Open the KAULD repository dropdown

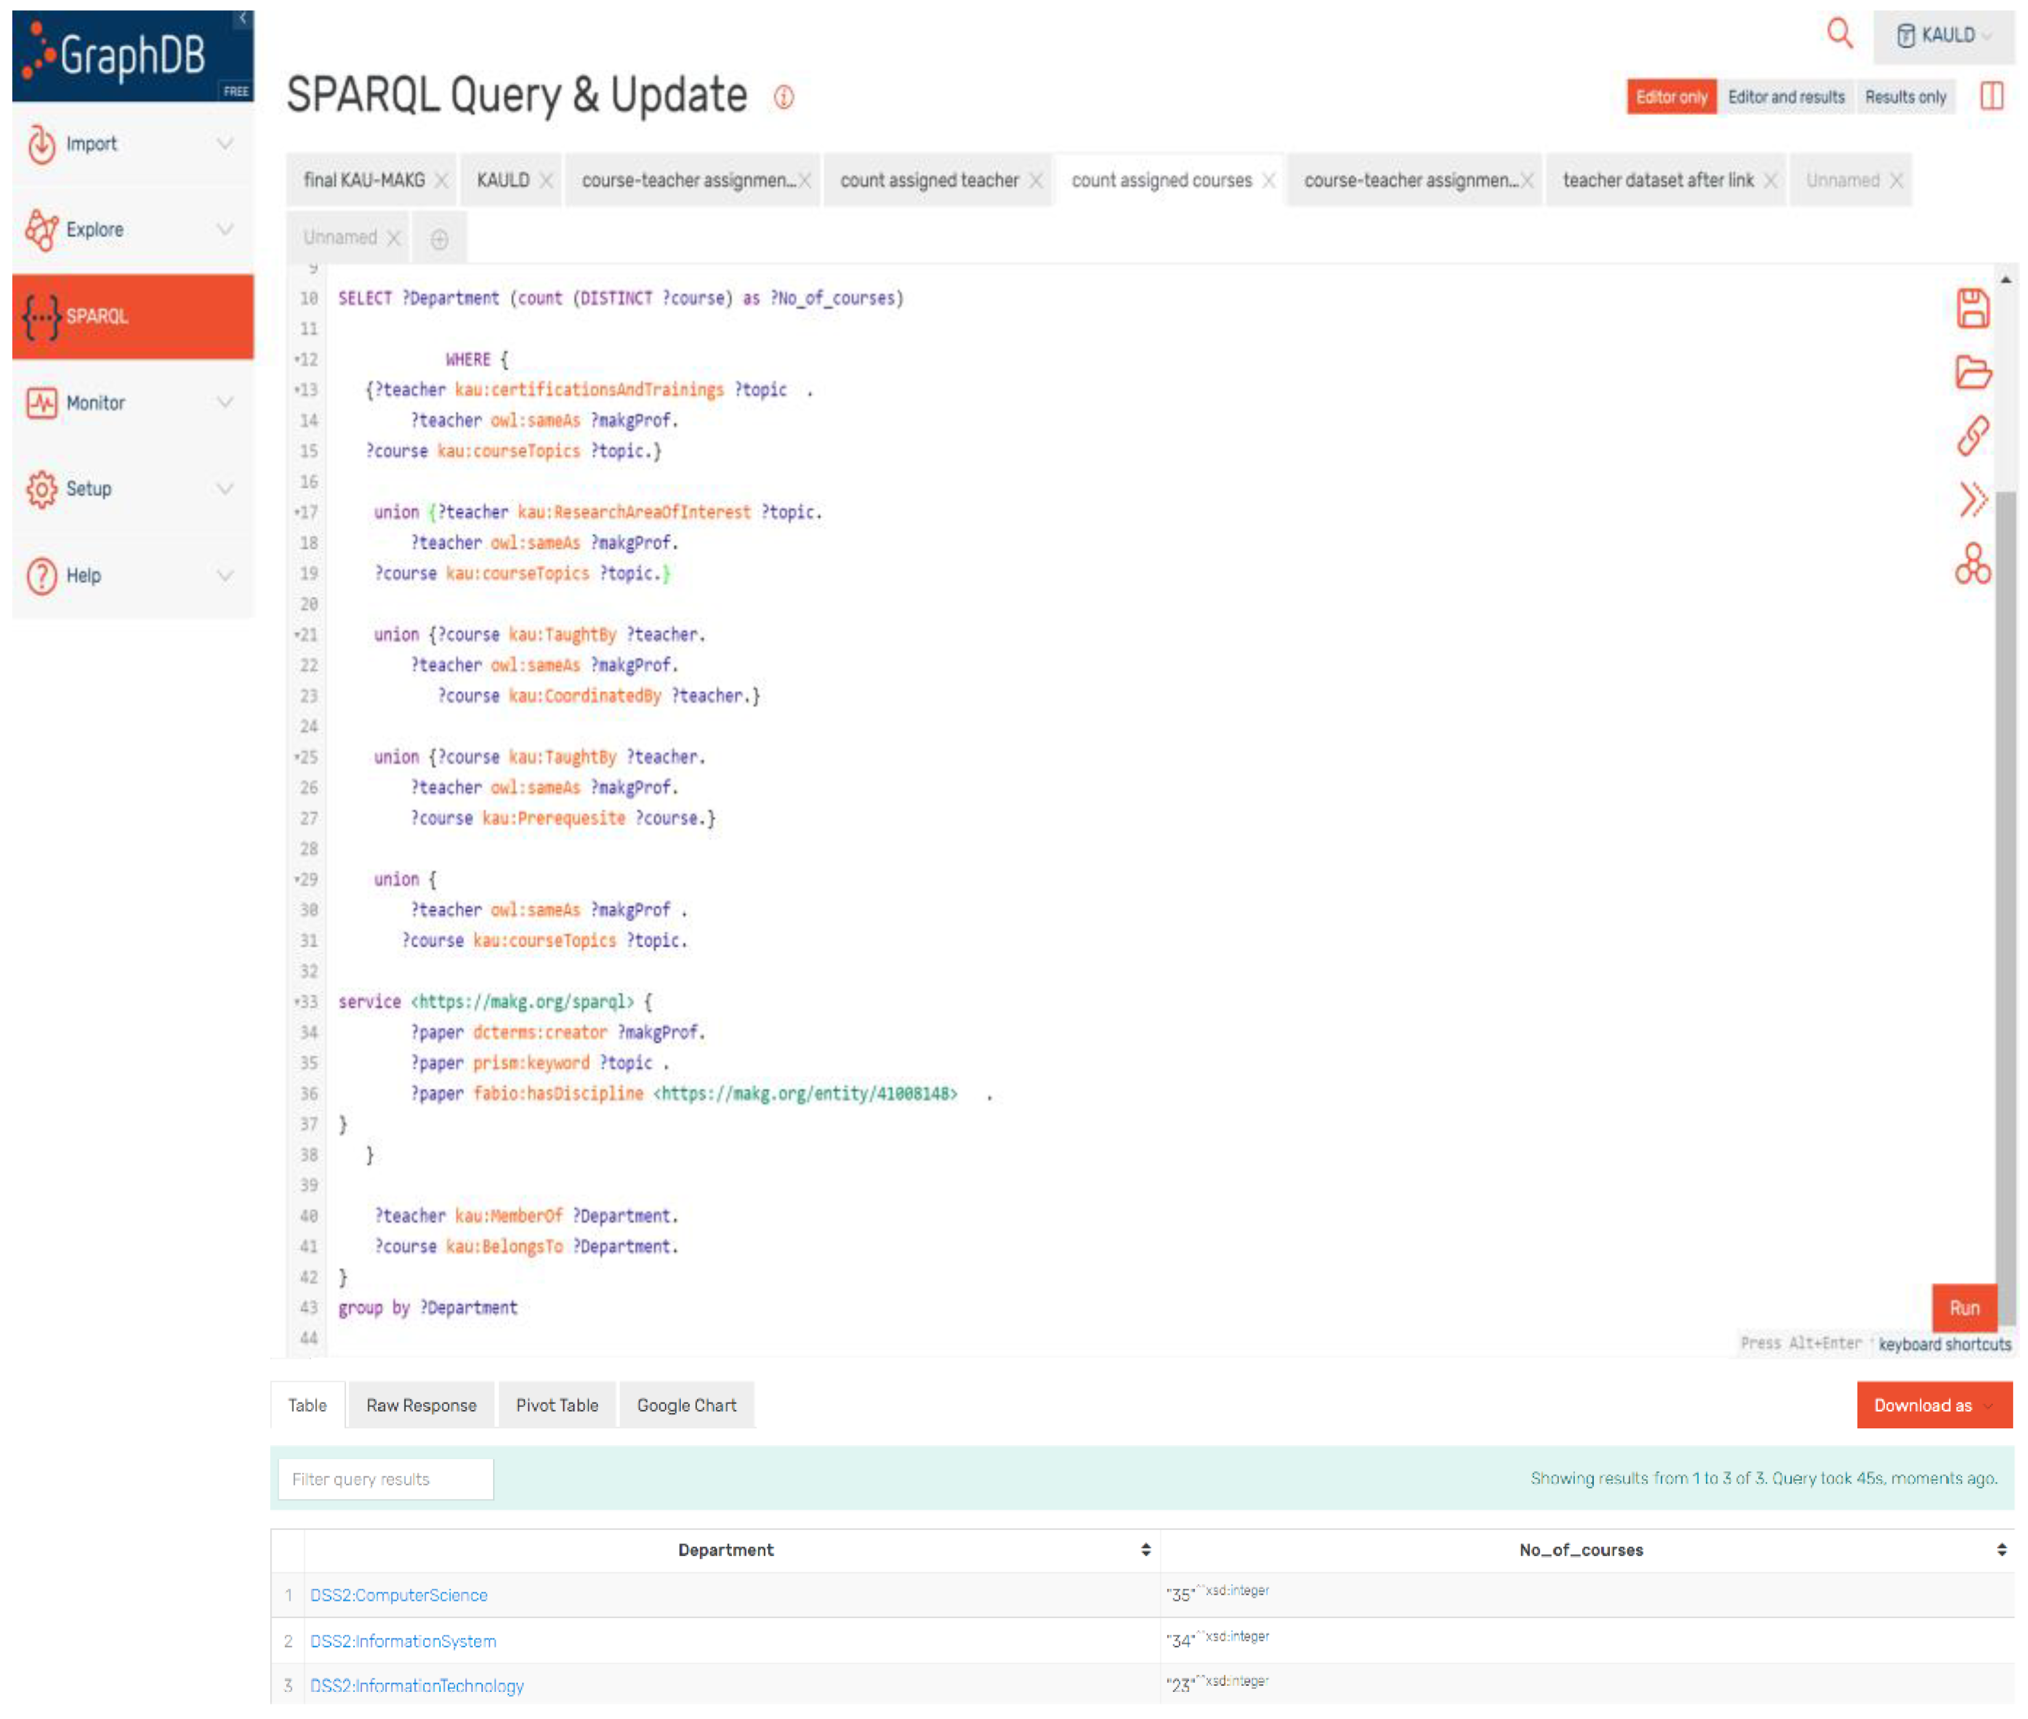coord(1942,36)
